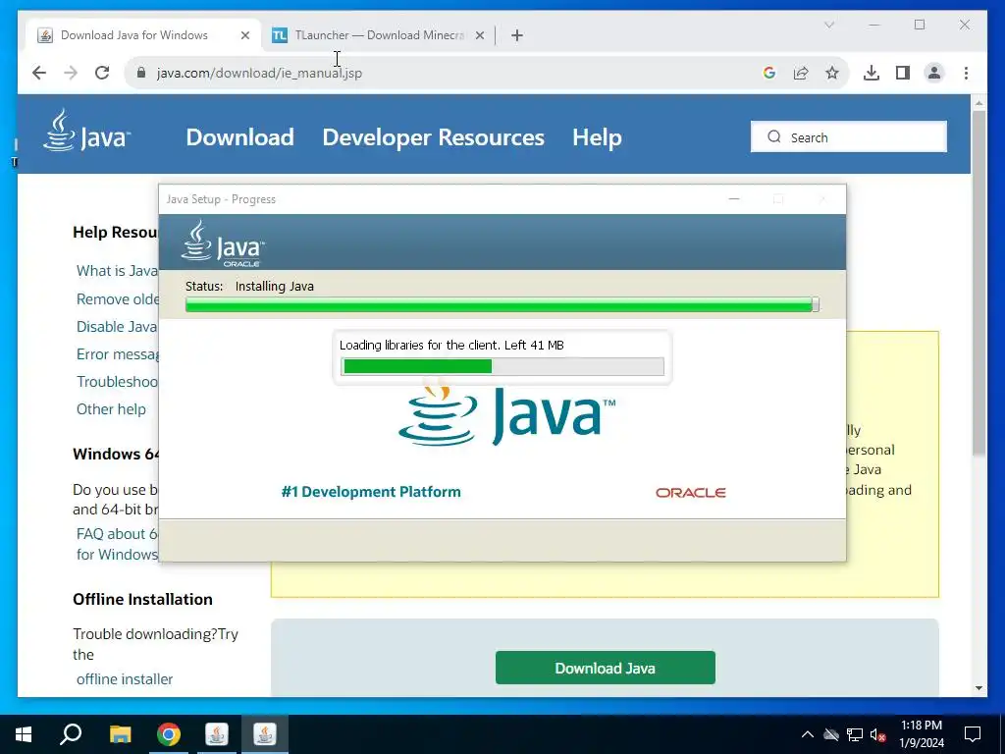Click the Offline Installation heading
This screenshot has height=754, width=1005.
coord(142,600)
